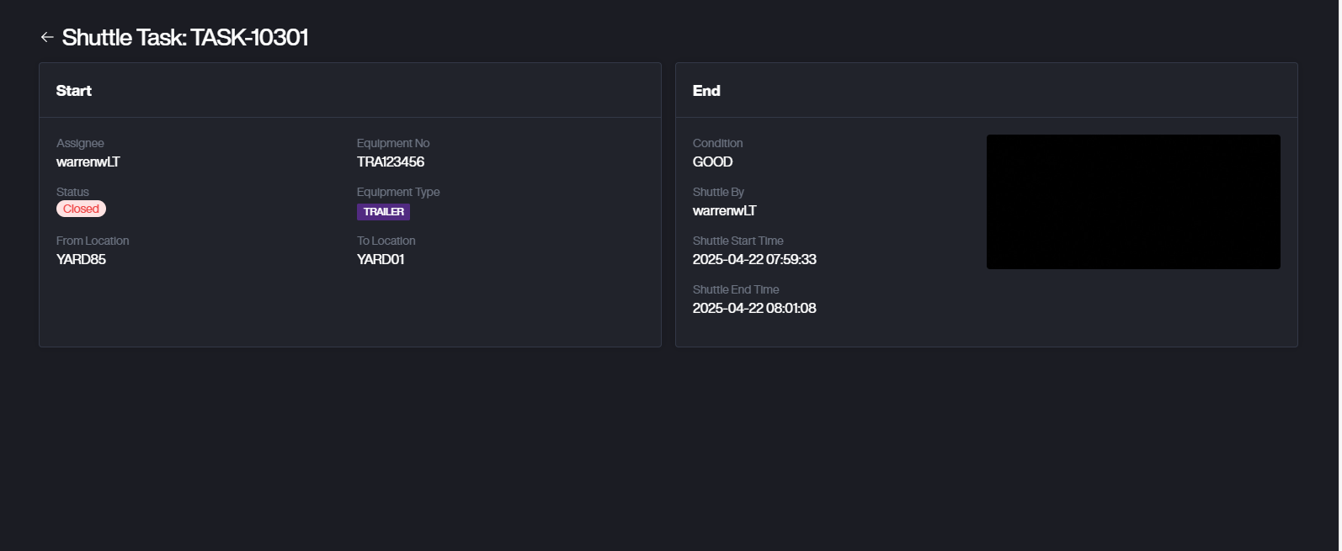Click shuttle end time 08:01:08
This screenshot has width=1342, height=551.
pyautogui.click(x=754, y=308)
